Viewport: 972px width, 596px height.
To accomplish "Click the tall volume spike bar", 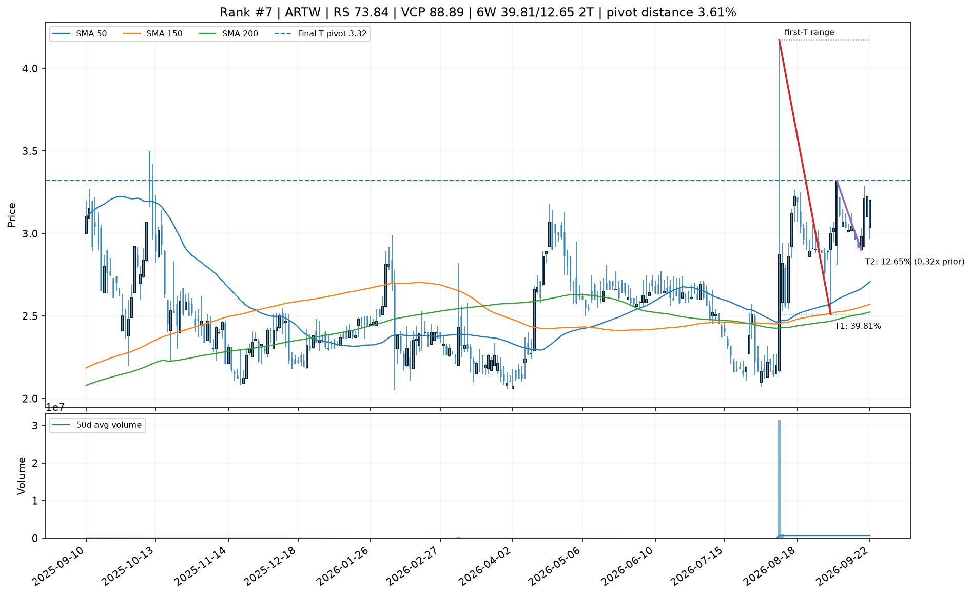I will 779,479.
